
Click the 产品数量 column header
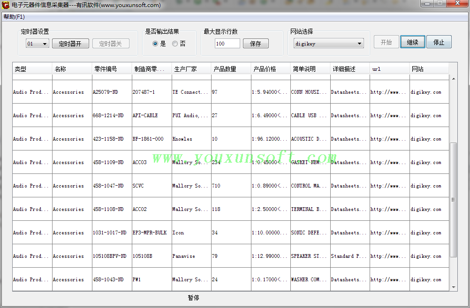coord(231,69)
